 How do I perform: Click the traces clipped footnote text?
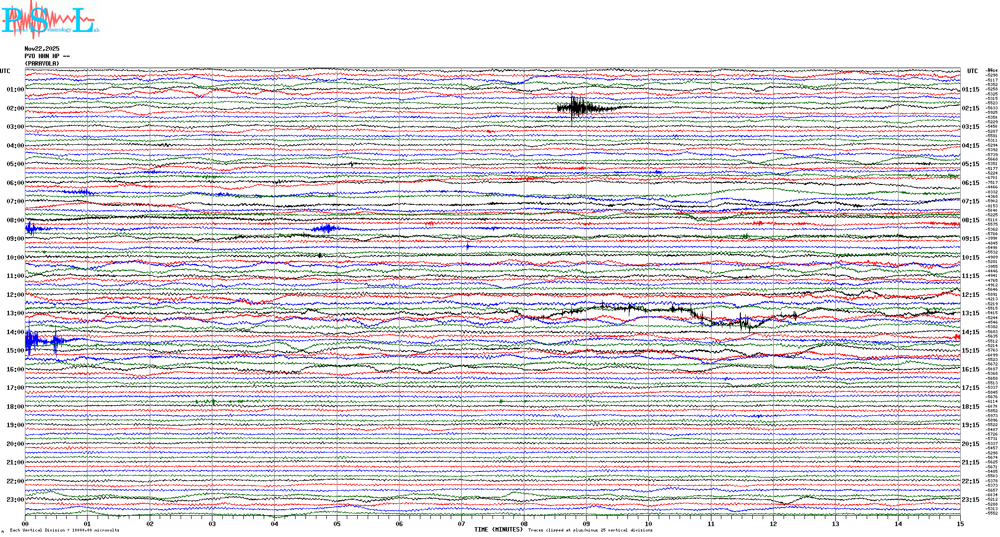(x=590, y=531)
